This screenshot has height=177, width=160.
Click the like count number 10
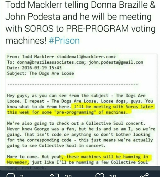[x=112, y=176]
